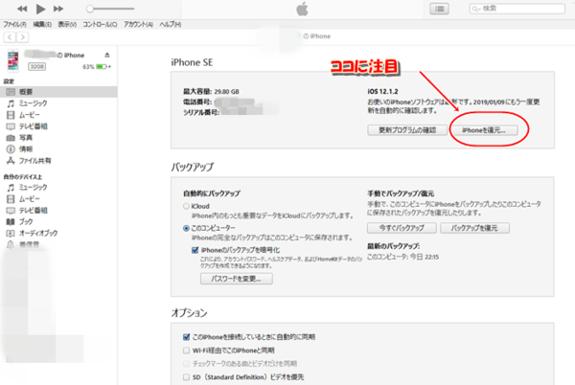Image resolution: width=575 pixels, height=385 pixels.
Task: Enable SD (Standard Definition) ビデオを優先 checkbox
Action: tap(186, 377)
